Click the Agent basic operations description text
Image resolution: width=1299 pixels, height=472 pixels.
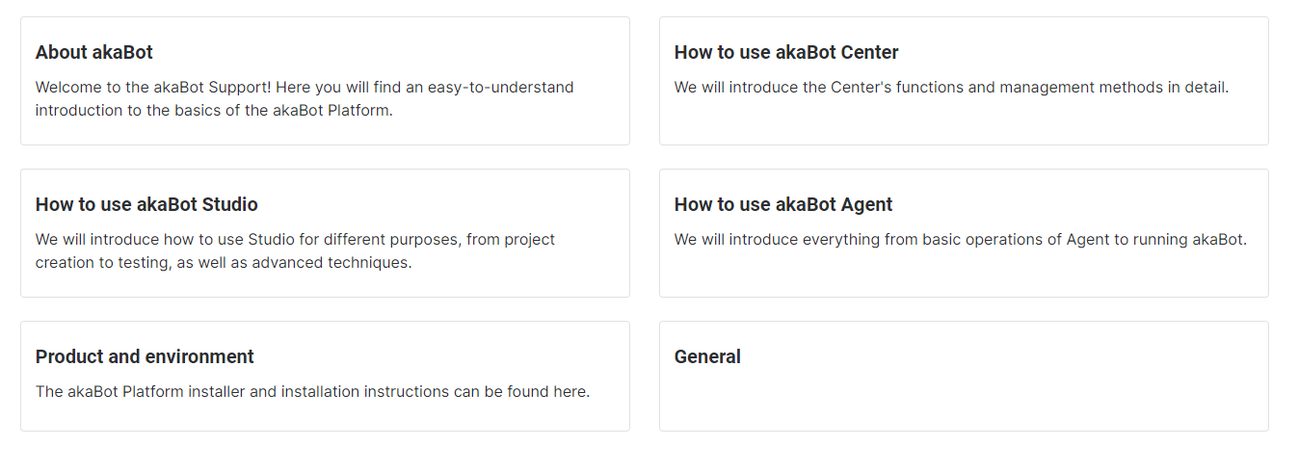pos(960,240)
